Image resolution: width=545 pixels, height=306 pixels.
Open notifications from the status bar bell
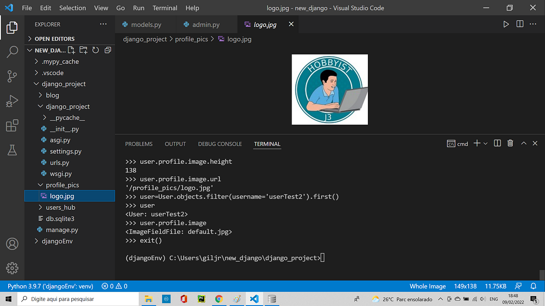pos(533,286)
